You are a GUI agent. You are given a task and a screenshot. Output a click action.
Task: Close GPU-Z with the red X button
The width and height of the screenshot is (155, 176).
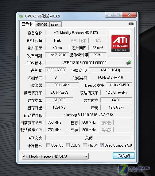pos(129,15)
